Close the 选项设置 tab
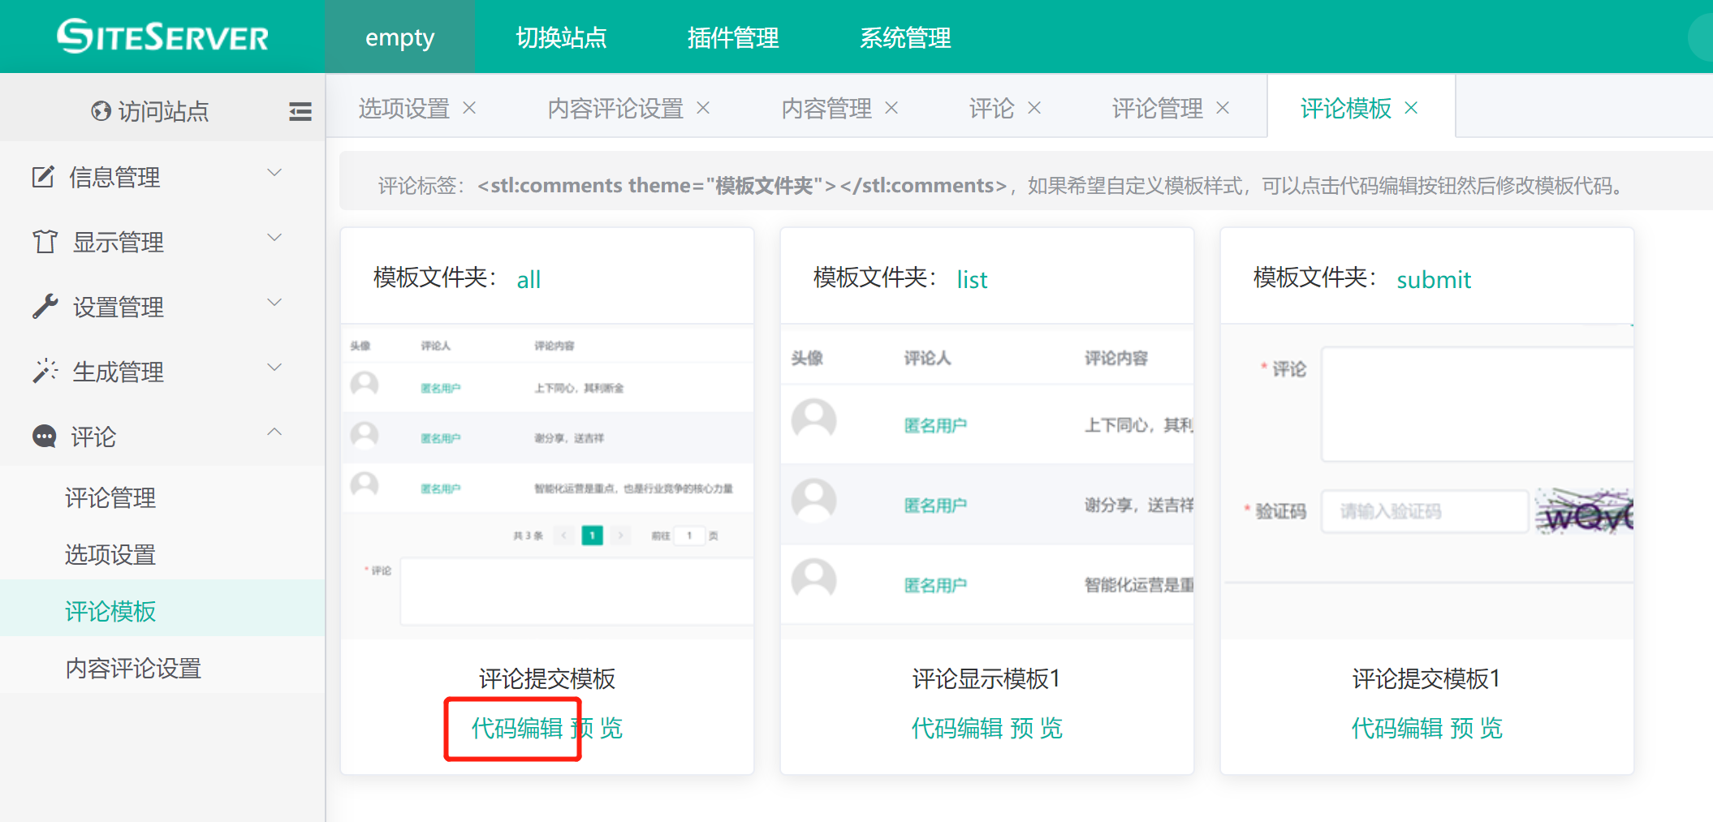This screenshot has height=822, width=1713. (x=469, y=108)
